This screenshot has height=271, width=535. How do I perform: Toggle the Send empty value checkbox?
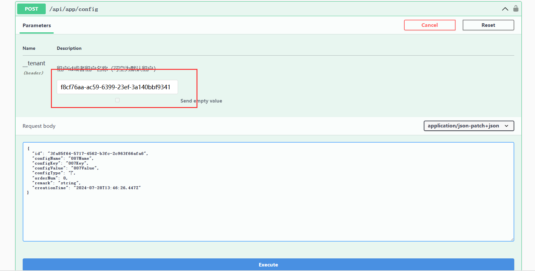coord(117,100)
